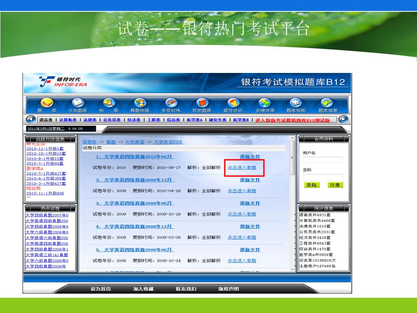Click the 大学英语 breadcrumb link
Viewport: 417px width, 313px height.
coord(134,142)
